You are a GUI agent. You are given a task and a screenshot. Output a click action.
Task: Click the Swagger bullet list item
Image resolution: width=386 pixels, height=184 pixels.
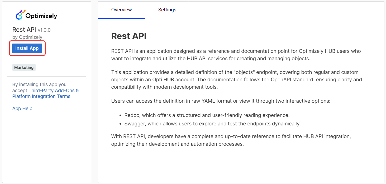tap(213, 124)
